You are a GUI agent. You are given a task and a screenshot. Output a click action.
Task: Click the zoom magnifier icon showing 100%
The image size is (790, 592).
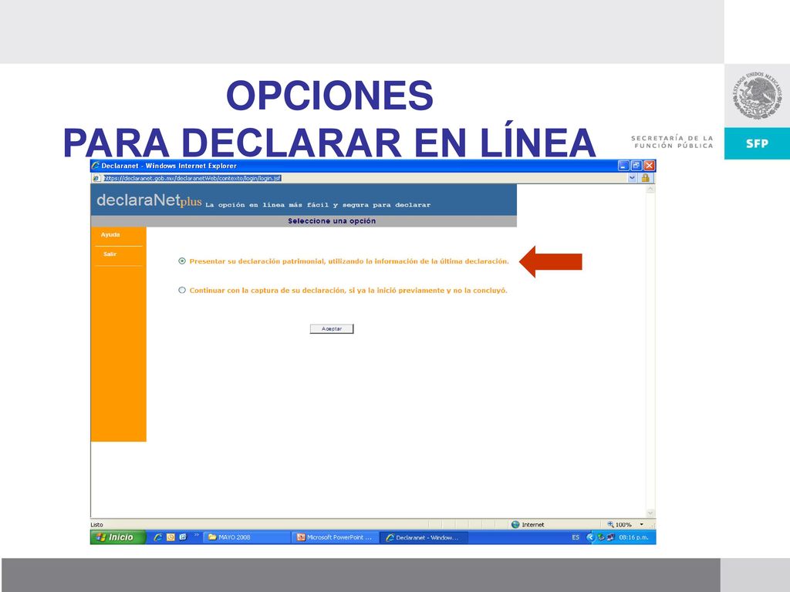(x=610, y=524)
